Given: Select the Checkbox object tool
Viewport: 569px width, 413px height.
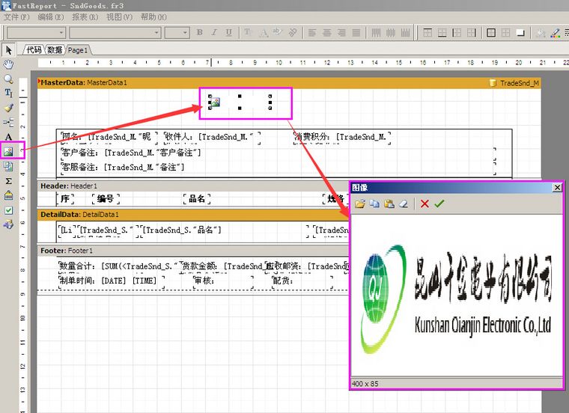Looking at the screenshot, I should coord(8,210).
